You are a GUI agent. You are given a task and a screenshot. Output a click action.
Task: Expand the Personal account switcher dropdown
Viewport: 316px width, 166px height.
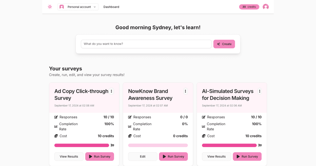coord(78,7)
